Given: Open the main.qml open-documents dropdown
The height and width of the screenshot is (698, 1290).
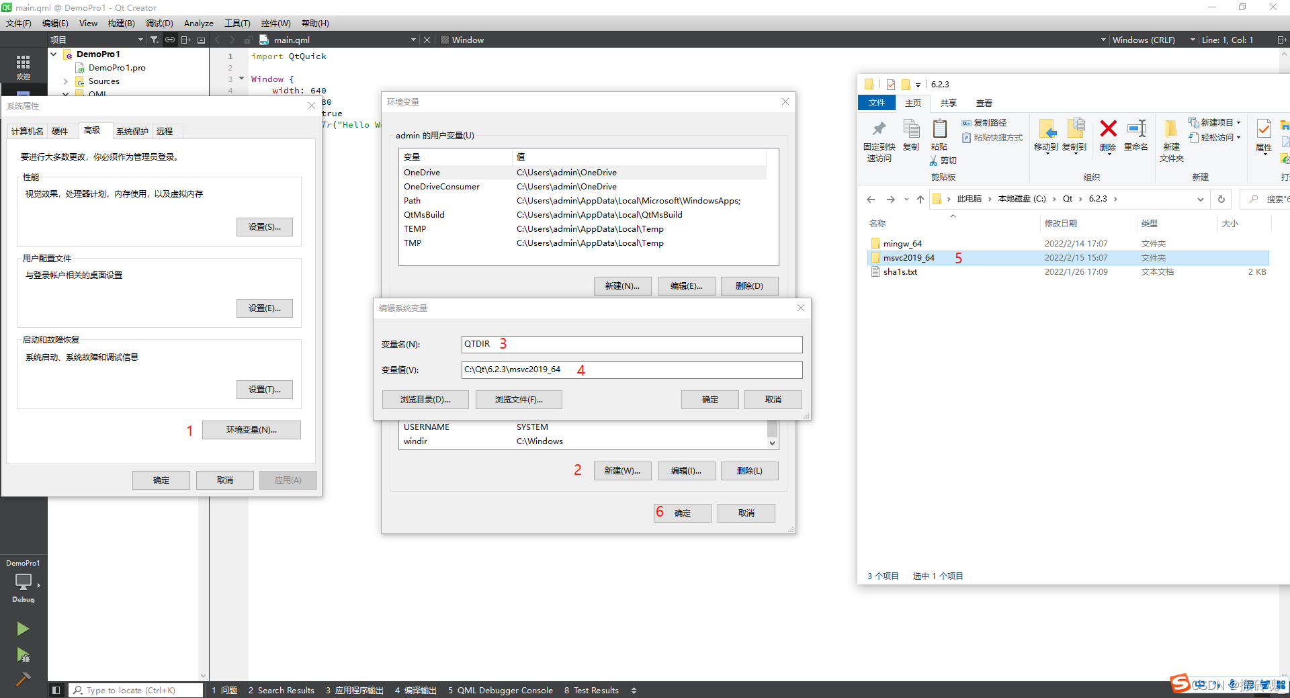Looking at the screenshot, I should pyautogui.click(x=413, y=40).
